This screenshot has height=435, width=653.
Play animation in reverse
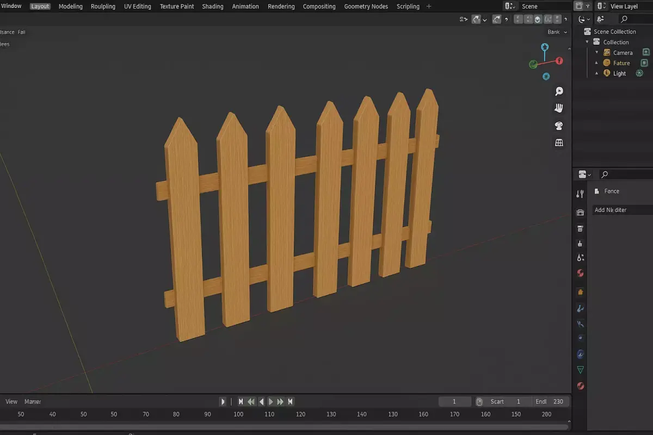(261, 402)
